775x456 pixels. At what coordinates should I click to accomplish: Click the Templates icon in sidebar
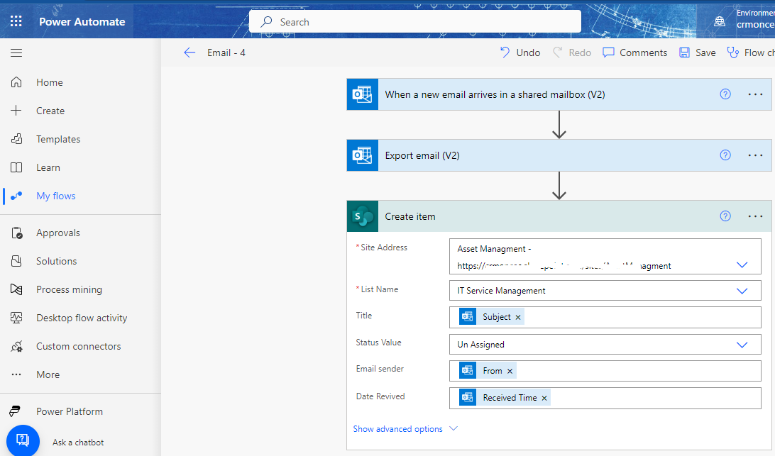click(x=16, y=139)
